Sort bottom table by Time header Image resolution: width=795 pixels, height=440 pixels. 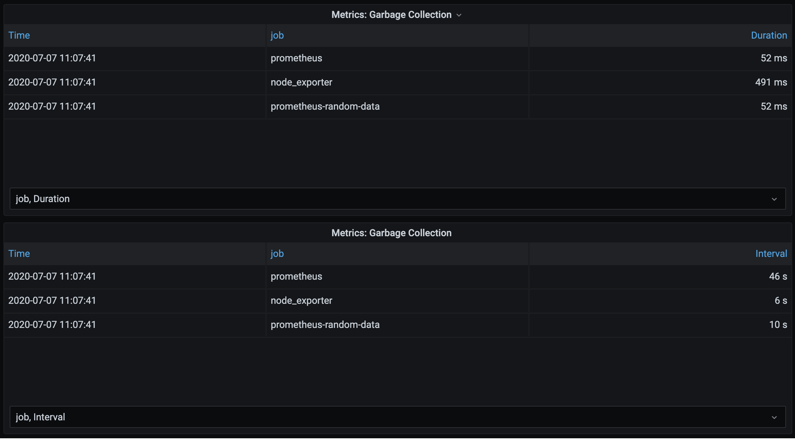(19, 253)
